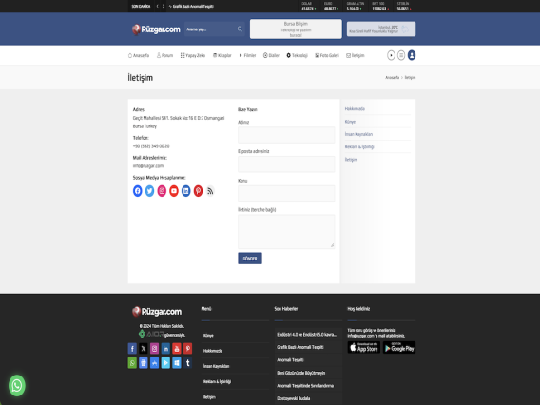Open the footer Google Play square icon
This screenshot has width=540, height=405.
[x=165, y=363]
